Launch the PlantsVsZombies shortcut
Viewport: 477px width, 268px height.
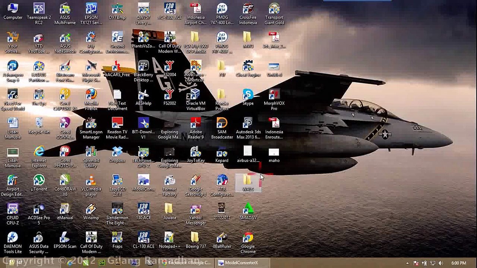tap(143, 40)
